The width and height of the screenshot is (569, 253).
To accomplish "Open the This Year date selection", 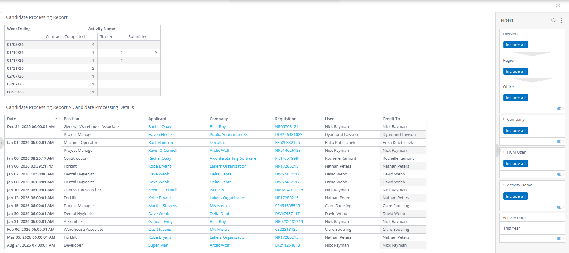I will click(512, 228).
